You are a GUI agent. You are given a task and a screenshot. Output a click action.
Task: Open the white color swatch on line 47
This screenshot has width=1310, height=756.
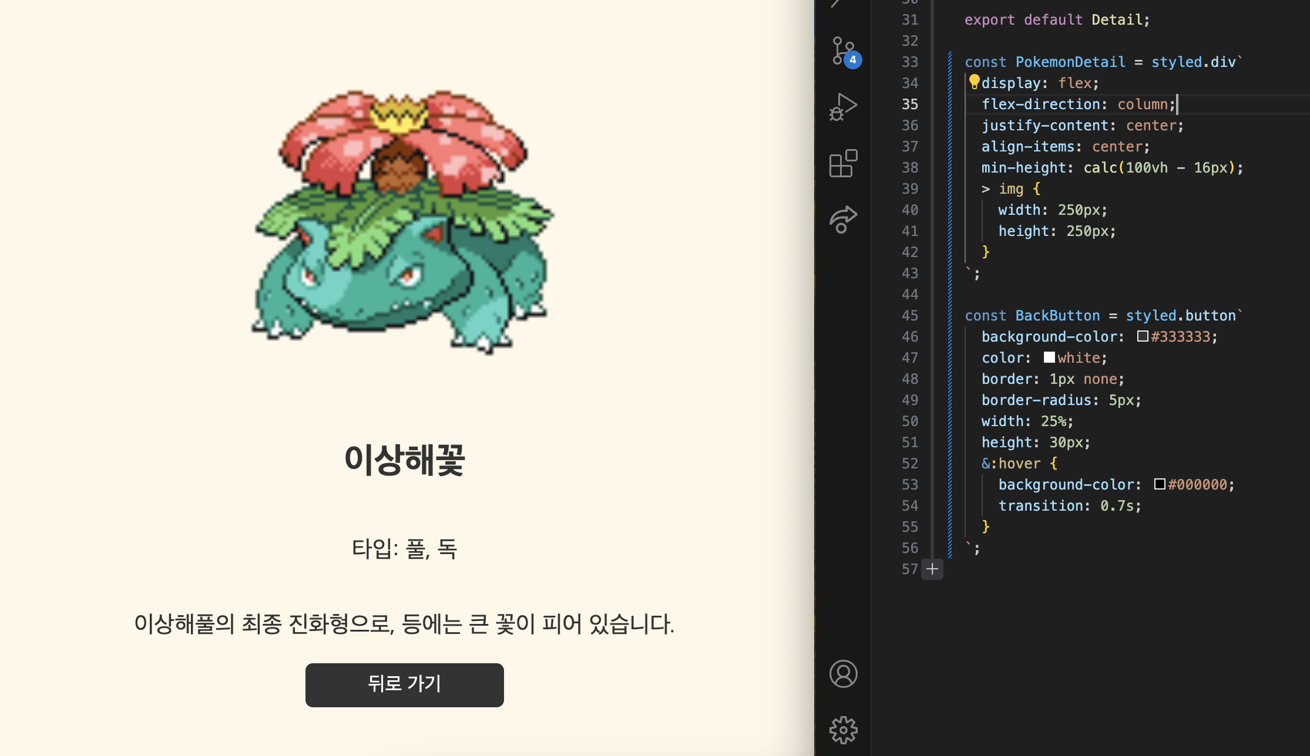[1049, 357]
